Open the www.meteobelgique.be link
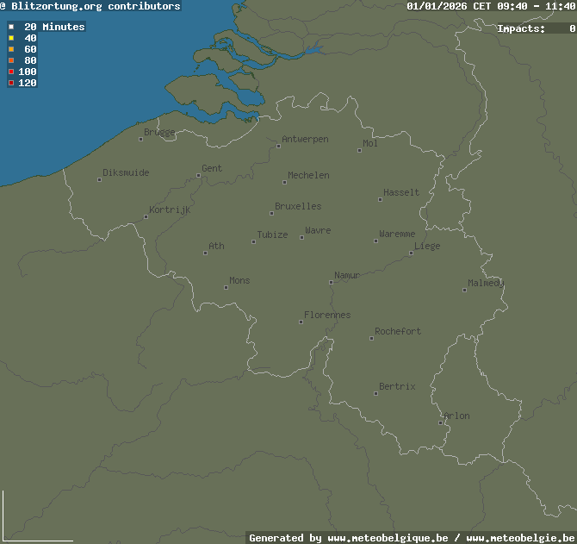 [x=388, y=538]
